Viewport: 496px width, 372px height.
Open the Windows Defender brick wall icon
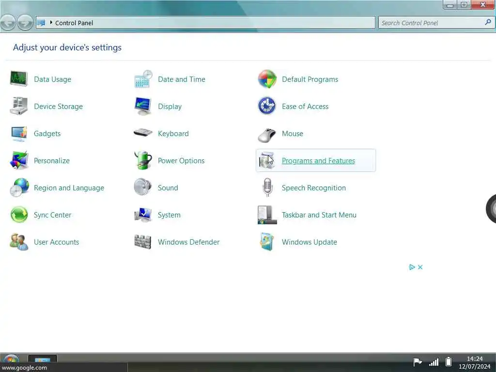point(143,242)
